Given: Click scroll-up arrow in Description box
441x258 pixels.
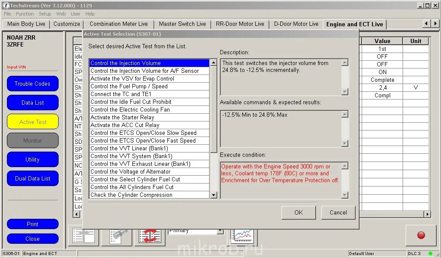Looking at the screenshot, I should 344,62.
